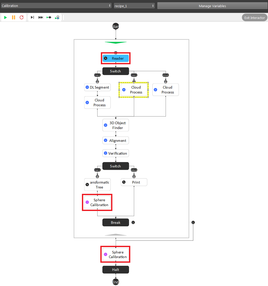Select the Print node
The width and height of the screenshot is (268, 286).
134,182
